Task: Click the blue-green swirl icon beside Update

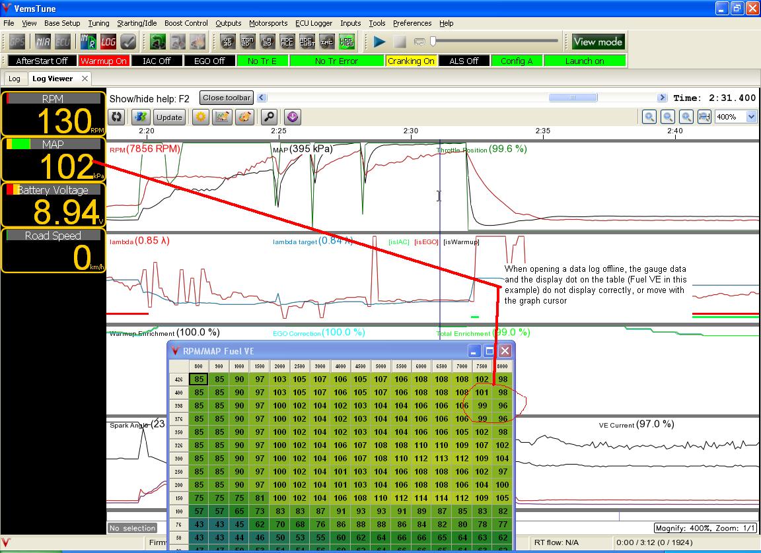Action: [141, 117]
